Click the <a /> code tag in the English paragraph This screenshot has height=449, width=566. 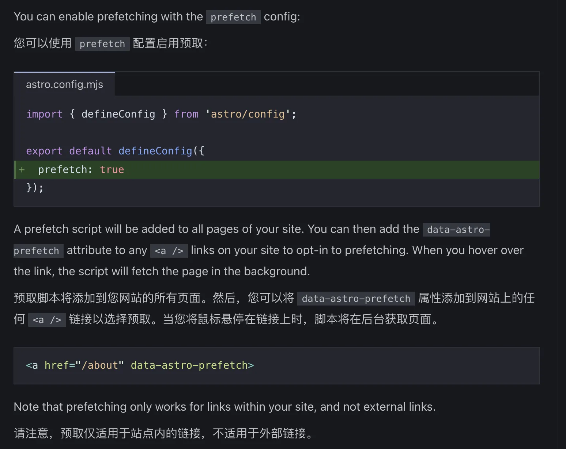pos(169,251)
